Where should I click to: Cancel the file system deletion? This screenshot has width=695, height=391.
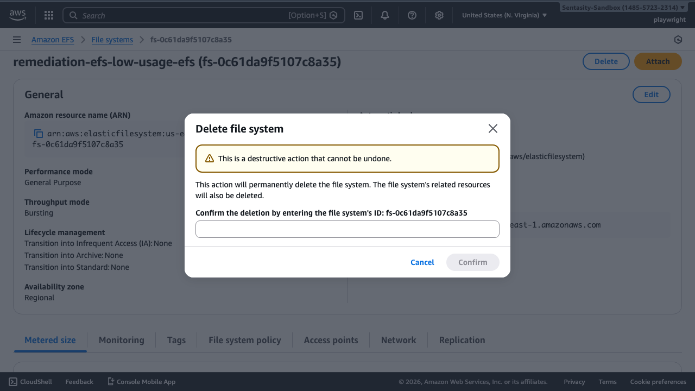click(x=422, y=262)
